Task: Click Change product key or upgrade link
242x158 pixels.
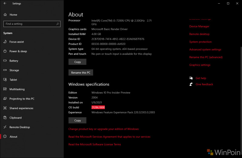Action: [x=103, y=129]
